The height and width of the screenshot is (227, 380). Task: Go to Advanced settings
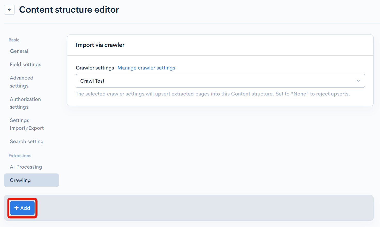pyautogui.click(x=22, y=82)
